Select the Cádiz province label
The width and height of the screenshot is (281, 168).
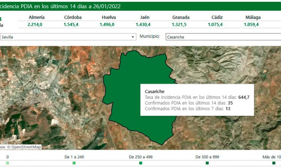pyautogui.click(x=217, y=17)
